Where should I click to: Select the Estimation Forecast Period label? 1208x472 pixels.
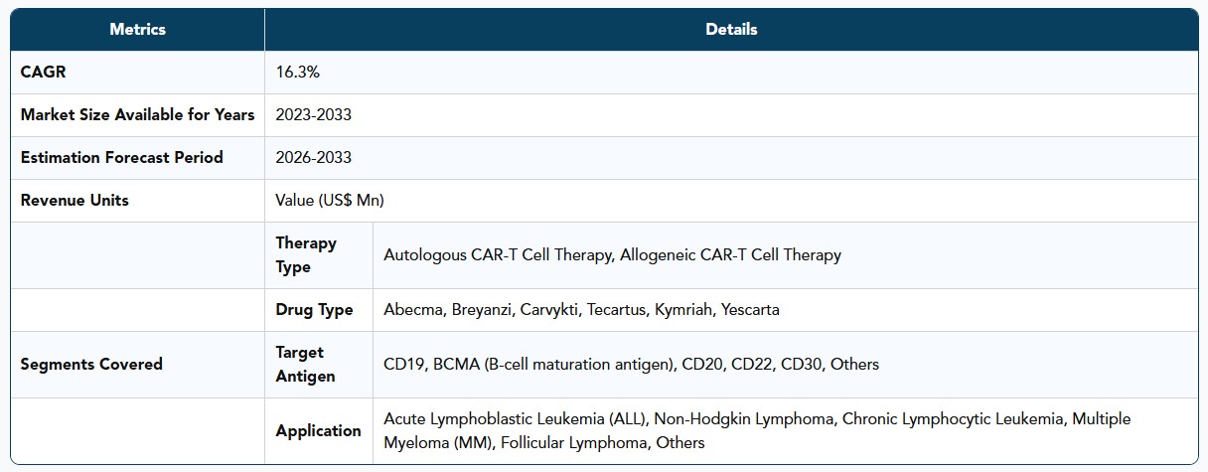[121, 158]
